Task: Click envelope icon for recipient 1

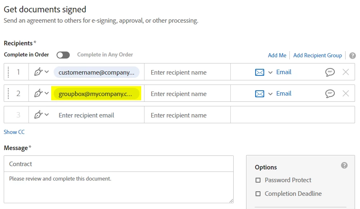Action: tap(260, 72)
